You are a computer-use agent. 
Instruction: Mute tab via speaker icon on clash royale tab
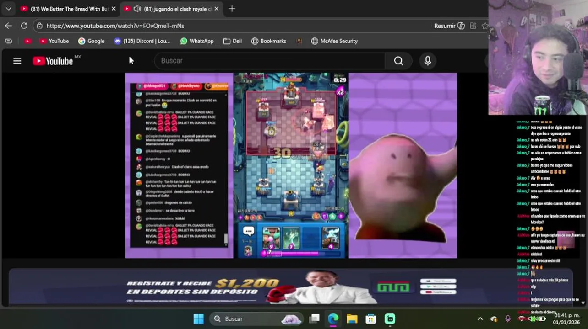pos(137,9)
